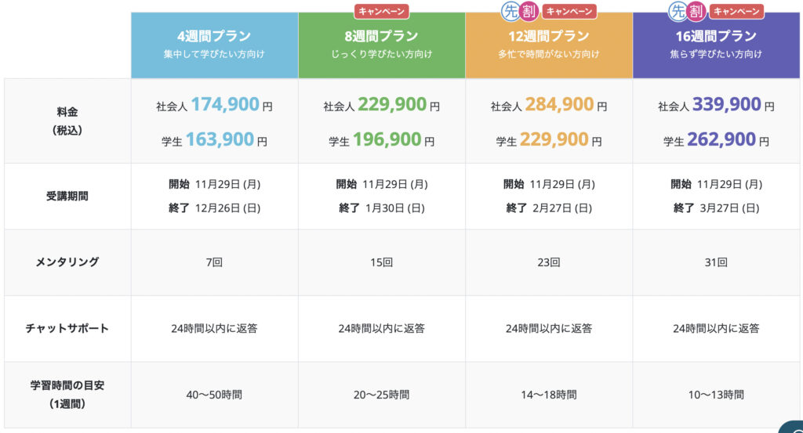Click the メンタリング row label

pyautogui.click(x=67, y=262)
